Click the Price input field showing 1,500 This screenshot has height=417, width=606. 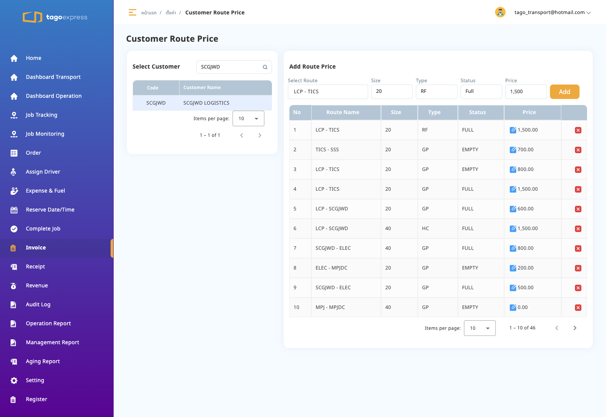click(x=526, y=91)
